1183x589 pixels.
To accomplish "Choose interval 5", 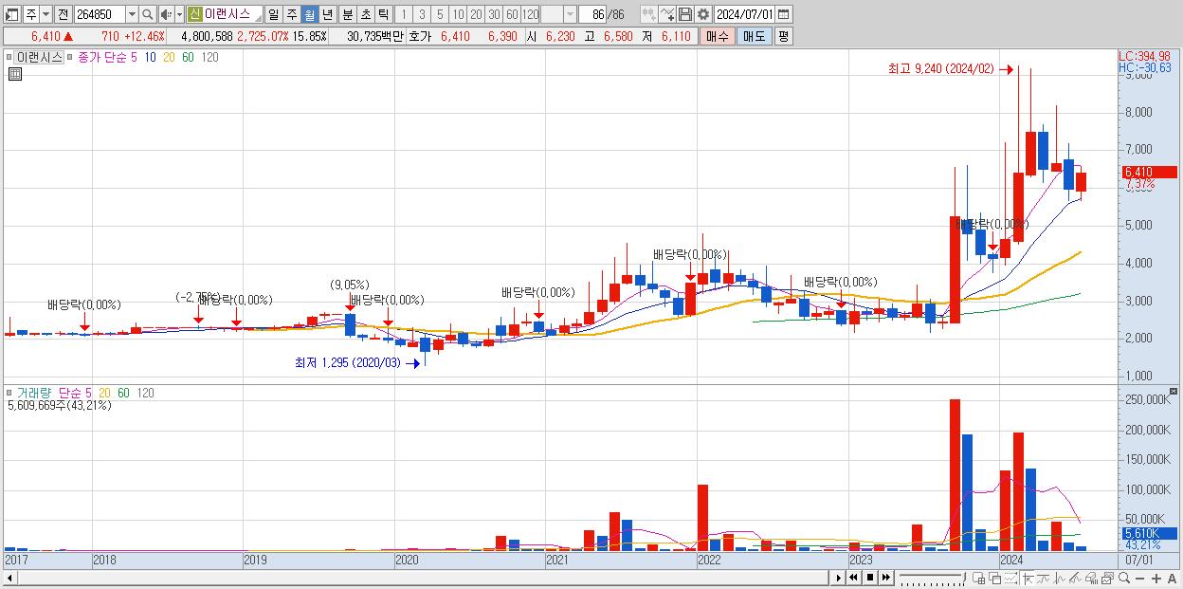I will [x=440, y=14].
